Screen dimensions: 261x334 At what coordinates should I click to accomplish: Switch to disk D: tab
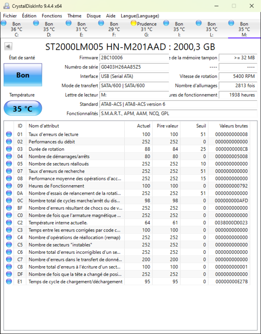(49, 29)
